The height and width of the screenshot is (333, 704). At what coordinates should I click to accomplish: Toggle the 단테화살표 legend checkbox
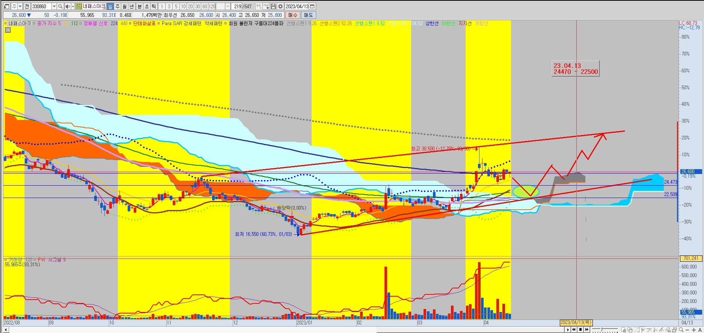coord(130,23)
